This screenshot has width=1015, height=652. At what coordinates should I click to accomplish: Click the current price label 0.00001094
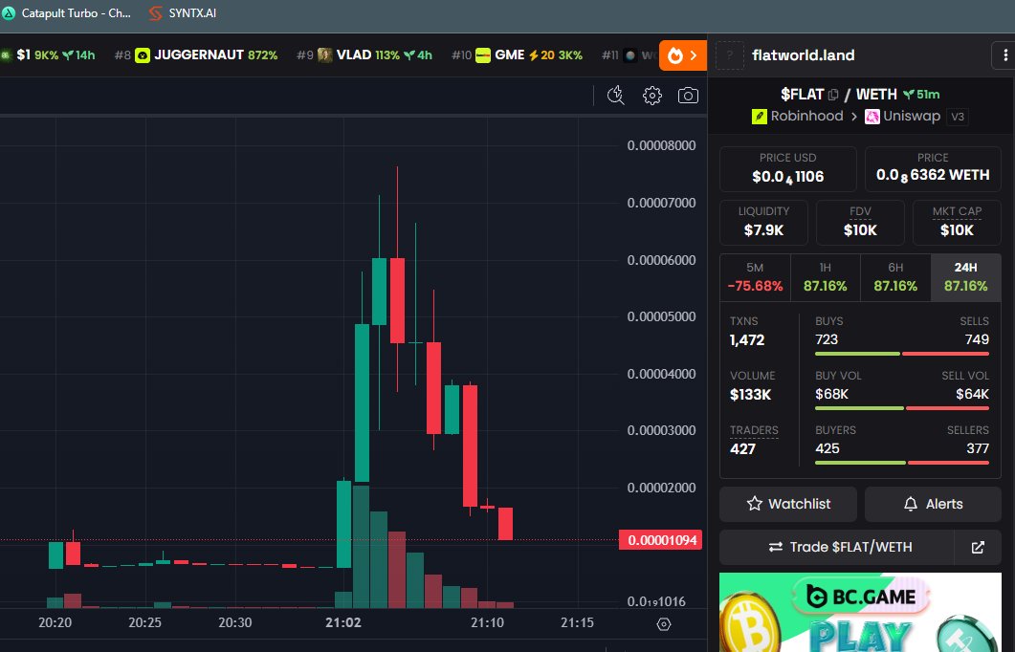click(660, 540)
